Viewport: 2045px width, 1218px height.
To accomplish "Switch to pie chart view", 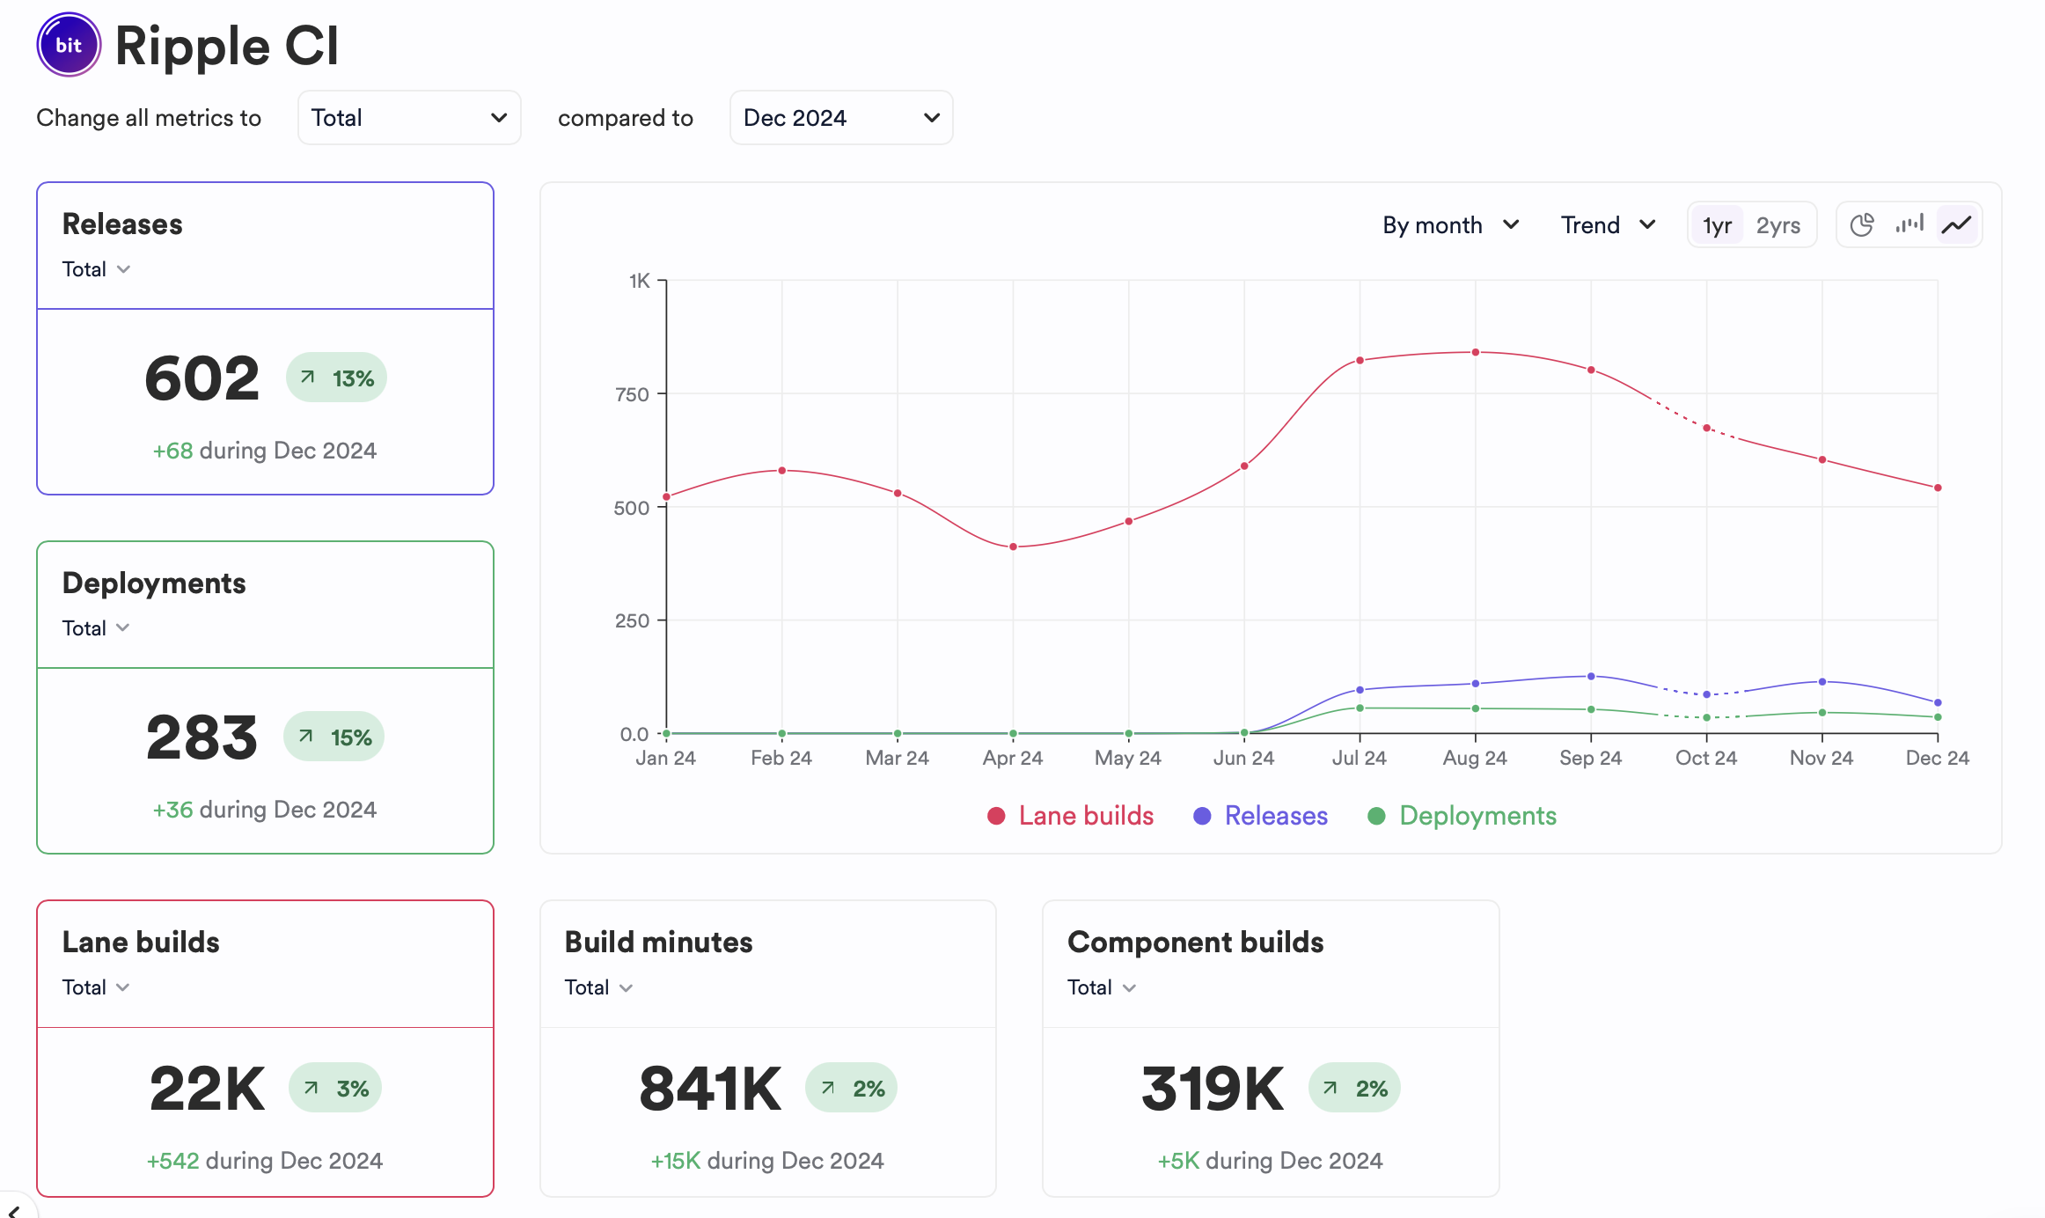I will click(1861, 225).
